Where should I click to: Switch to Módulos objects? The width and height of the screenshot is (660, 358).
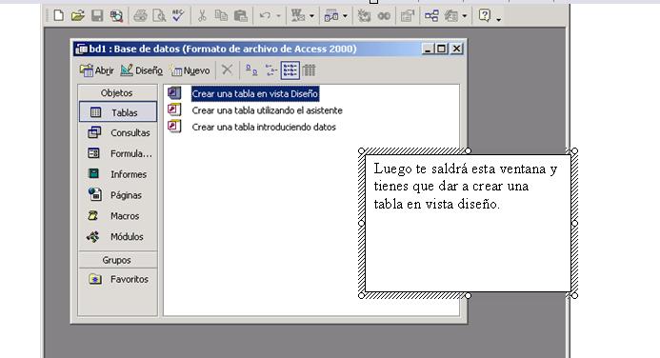pos(118,236)
